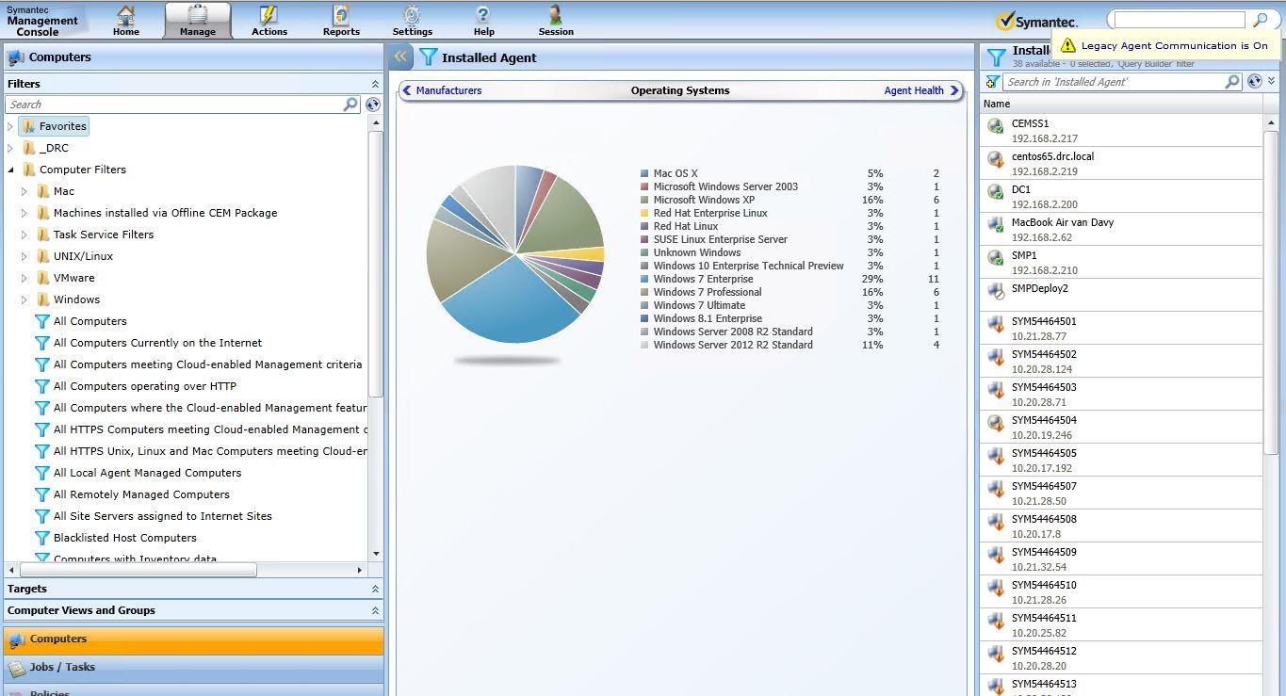Viewport: 1286px width, 696px height.
Task: Select Blacklisted Host Computers filter
Action: (124, 538)
